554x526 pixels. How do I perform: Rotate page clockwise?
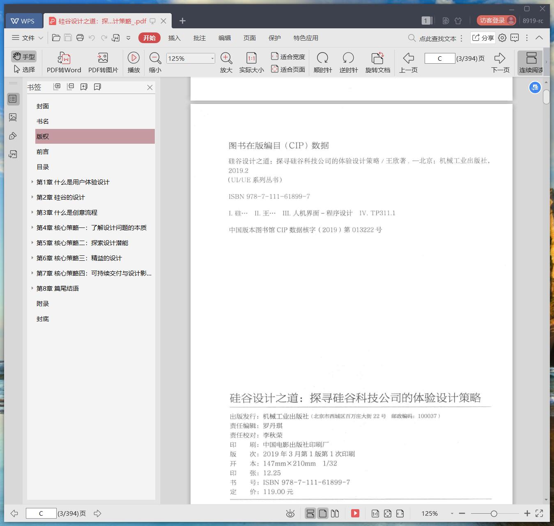pyautogui.click(x=323, y=62)
